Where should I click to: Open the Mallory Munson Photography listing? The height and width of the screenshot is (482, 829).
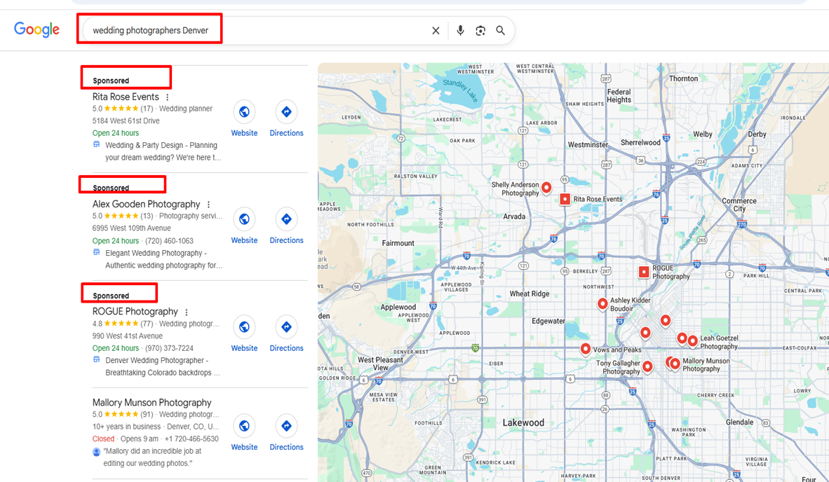pyautogui.click(x=151, y=403)
